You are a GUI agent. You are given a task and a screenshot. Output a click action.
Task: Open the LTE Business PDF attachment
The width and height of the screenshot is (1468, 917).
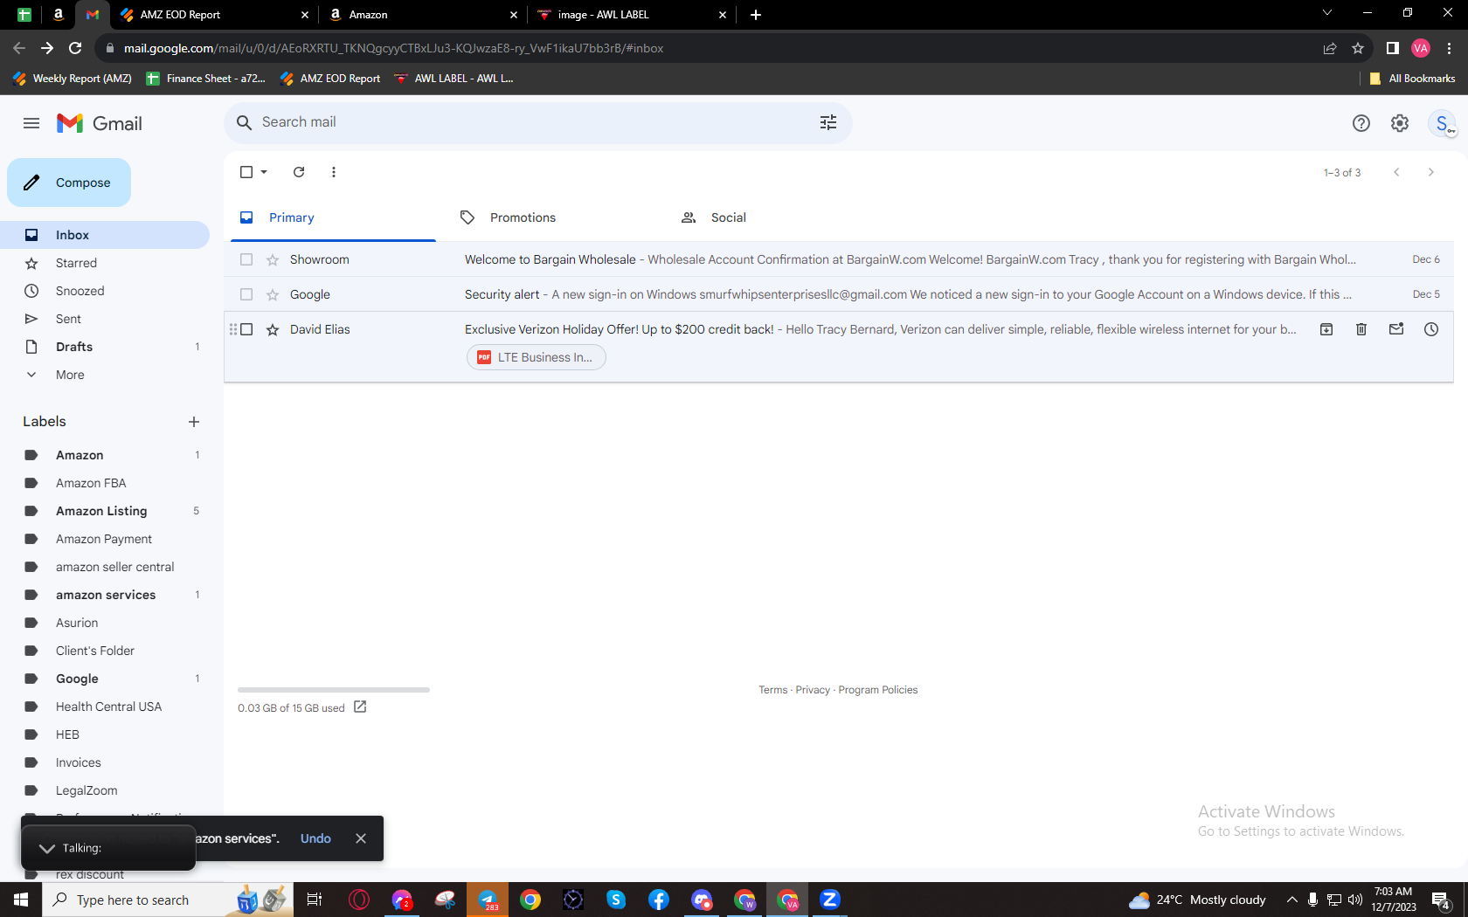pyautogui.click(x=537, y=357)
